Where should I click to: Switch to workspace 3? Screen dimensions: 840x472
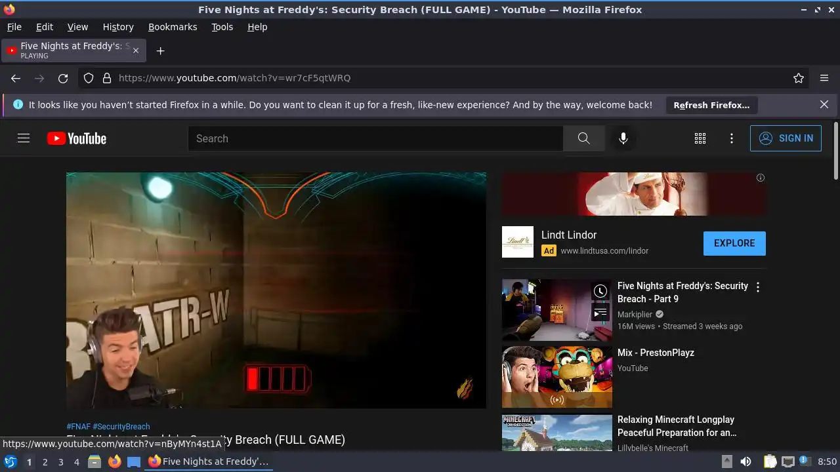60,462
